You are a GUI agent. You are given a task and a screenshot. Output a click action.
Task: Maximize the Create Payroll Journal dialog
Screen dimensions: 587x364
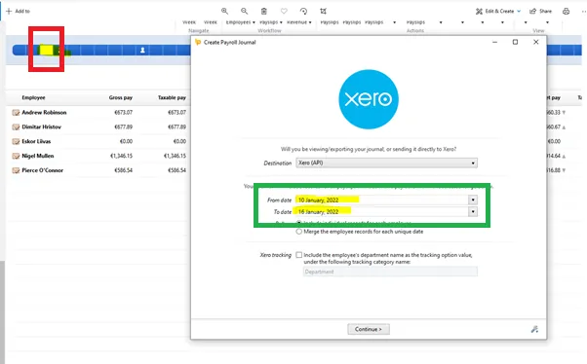[515, 42]
